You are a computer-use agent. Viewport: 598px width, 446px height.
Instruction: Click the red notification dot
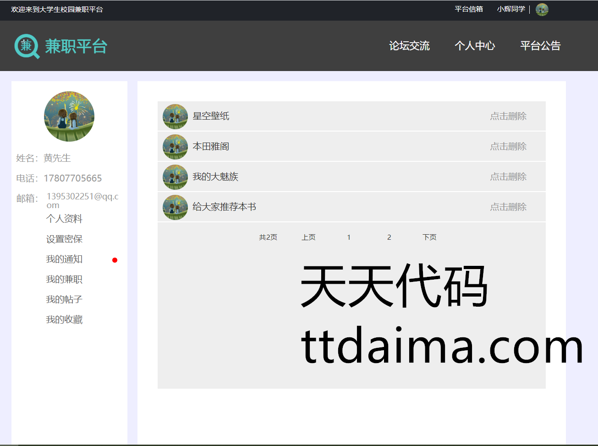coord(115,260)
